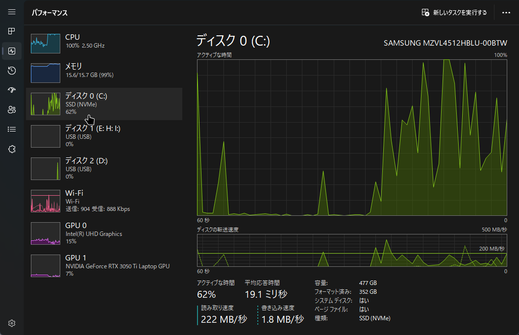
Task: Select GPU 0 Intel UHD Graphics
Action: [104, 233]
